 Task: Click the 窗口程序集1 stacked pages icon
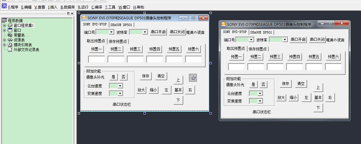[10, 25]
